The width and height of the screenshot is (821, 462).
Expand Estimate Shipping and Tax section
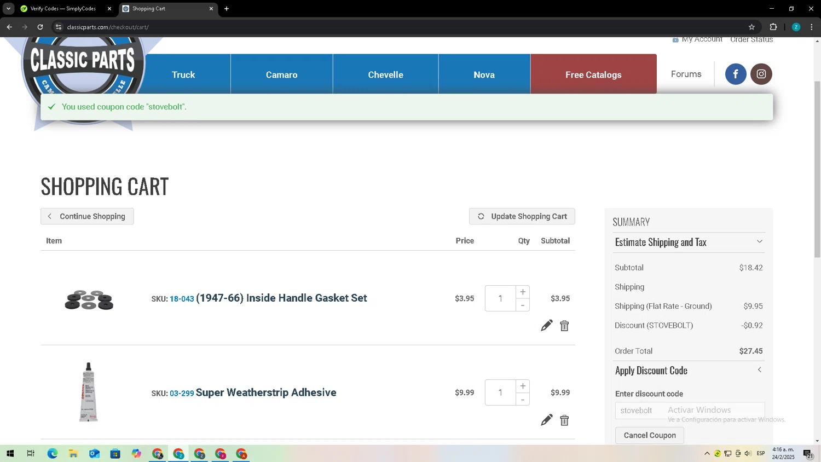pyautogui.click(x=689, y=242)
